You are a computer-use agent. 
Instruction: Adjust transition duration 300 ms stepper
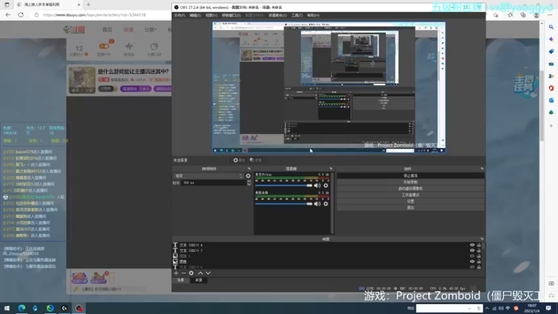point(249,183)
